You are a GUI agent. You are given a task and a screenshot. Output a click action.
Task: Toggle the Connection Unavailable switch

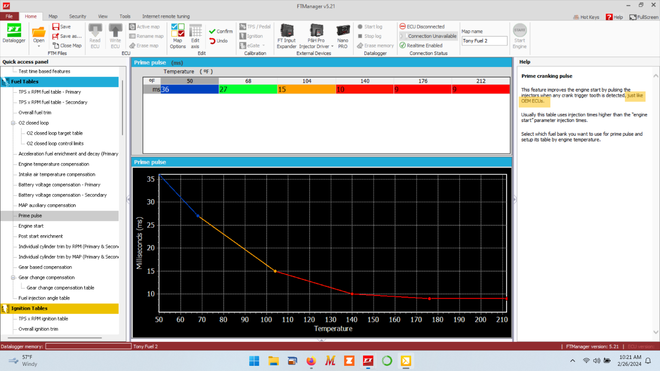point(428,36)
